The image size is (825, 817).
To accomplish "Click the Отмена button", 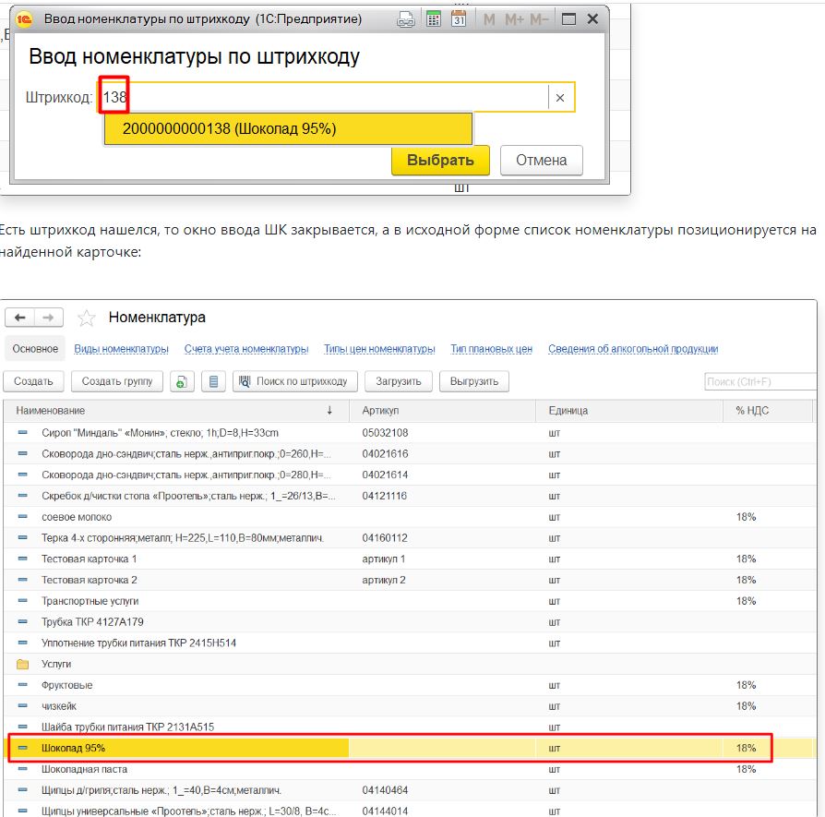I will [541, 161].
